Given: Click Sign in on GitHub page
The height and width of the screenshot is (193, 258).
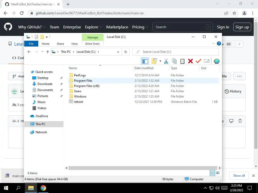Looking at the screenshot, I should point(223,27).
